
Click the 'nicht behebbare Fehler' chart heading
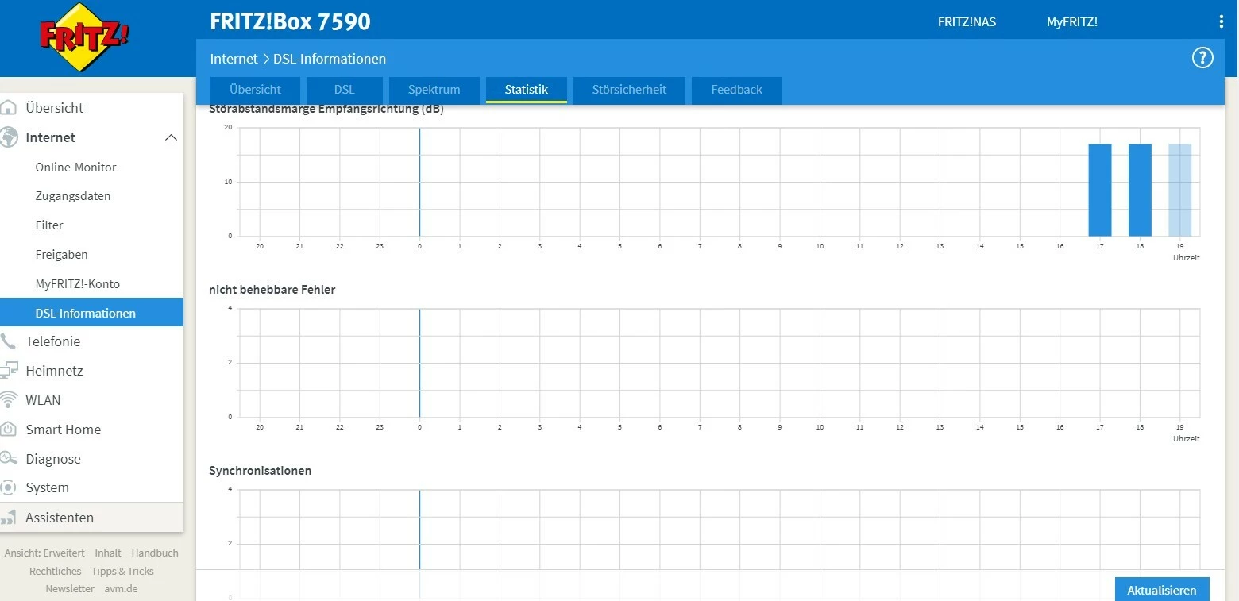coord(272,290)
